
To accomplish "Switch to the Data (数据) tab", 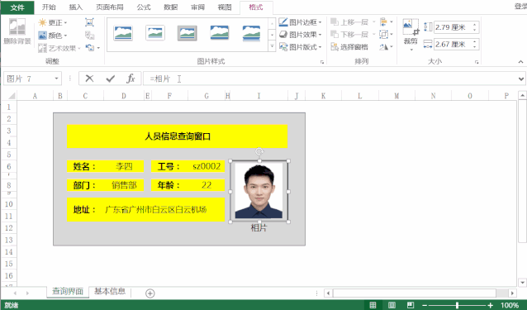I will click(x=171, y=7).
